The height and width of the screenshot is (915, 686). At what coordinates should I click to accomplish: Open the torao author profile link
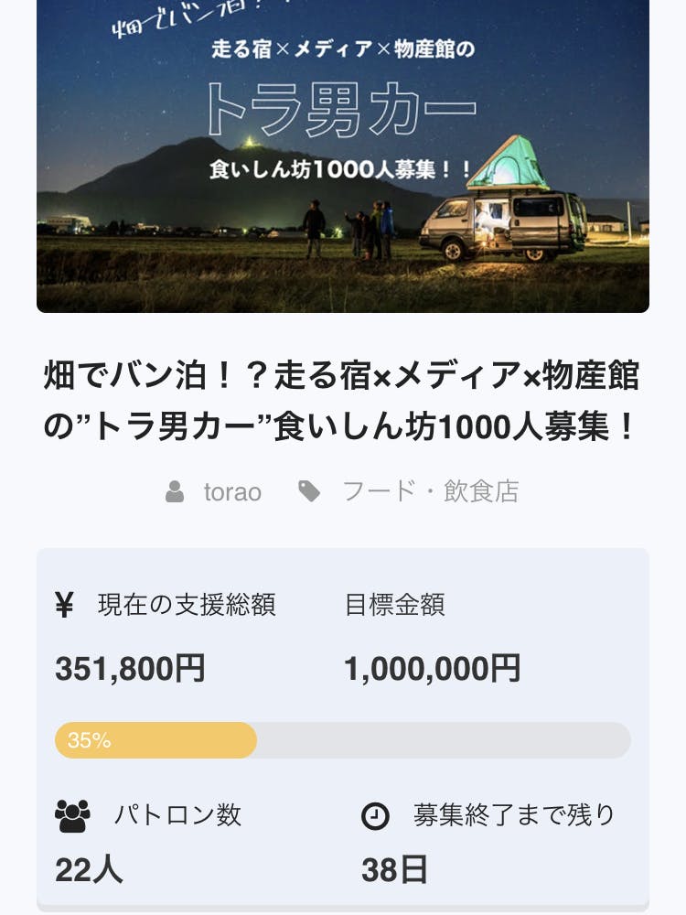232,492
